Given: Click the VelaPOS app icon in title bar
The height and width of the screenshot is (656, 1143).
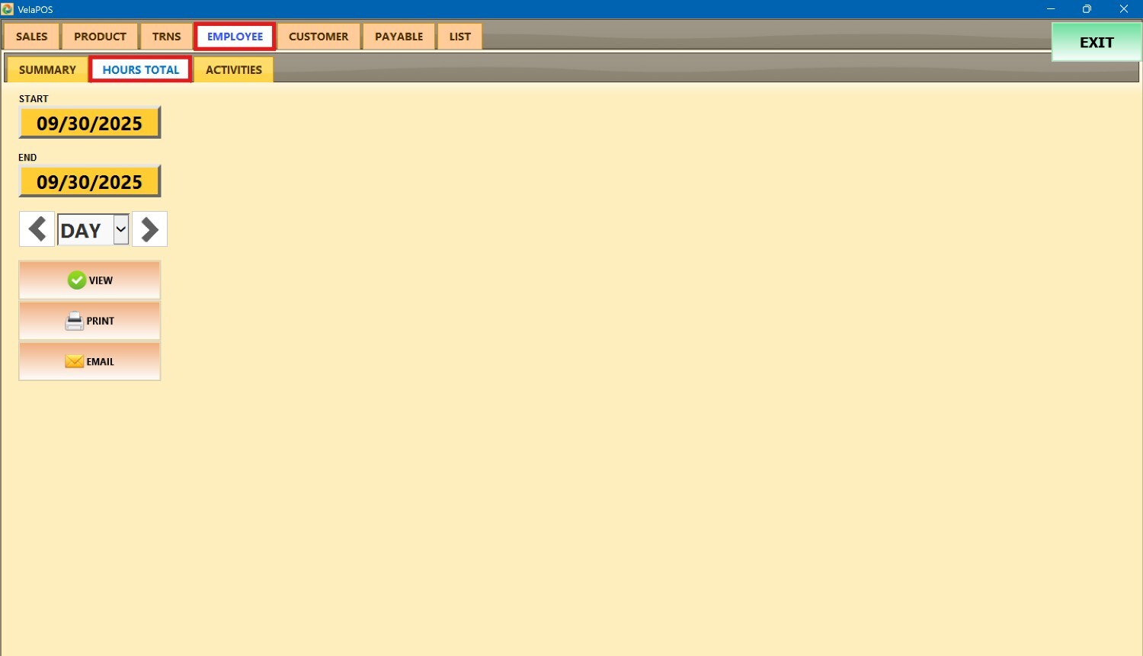Looking at the screenshot, I should coord(8,9).
